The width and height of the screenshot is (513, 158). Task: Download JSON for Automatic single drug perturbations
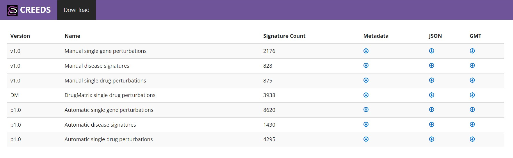tap(432, 139)
